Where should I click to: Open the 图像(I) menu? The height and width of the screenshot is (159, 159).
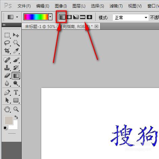(61, 6)
